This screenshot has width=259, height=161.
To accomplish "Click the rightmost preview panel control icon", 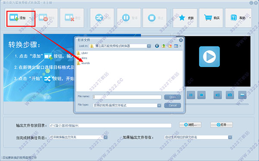I will 242,95.
